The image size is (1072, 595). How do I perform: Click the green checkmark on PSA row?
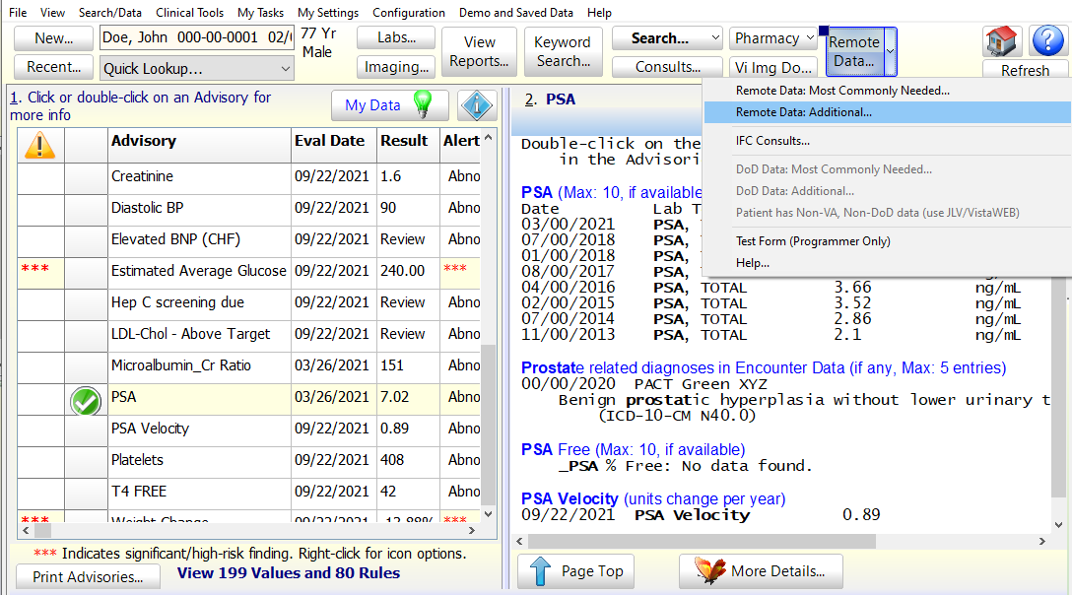(86, 402)
